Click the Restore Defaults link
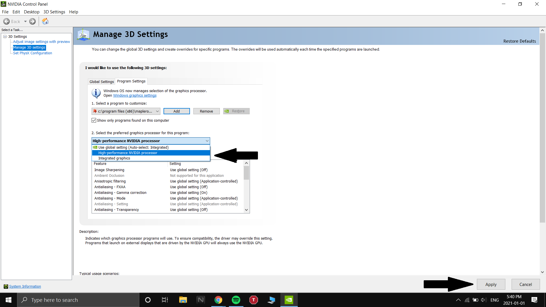 pyautogui.click(x=519, y=41)
